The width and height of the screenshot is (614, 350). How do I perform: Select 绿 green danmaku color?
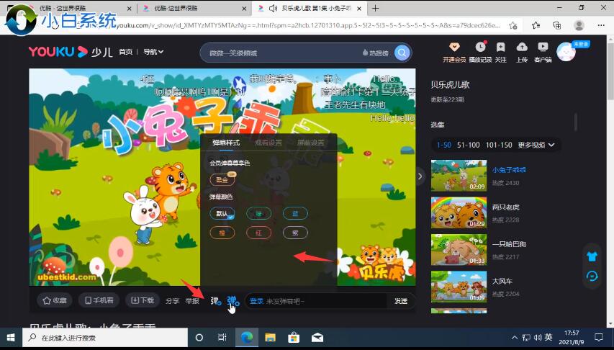(259, 213)
